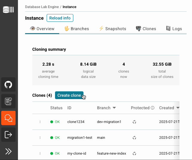Open the Created column dropdown arrow
This screenshot has width=192, height=160.
click(178, 108)
